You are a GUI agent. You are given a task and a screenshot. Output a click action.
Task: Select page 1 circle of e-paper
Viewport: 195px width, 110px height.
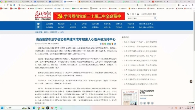pyautogui.click(x=141, y=103)
